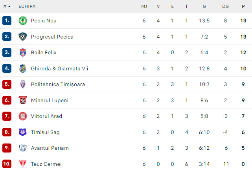Open the Viitorul Arad red logo
Viewport: 252px width, 171px height.
point(23,116)
